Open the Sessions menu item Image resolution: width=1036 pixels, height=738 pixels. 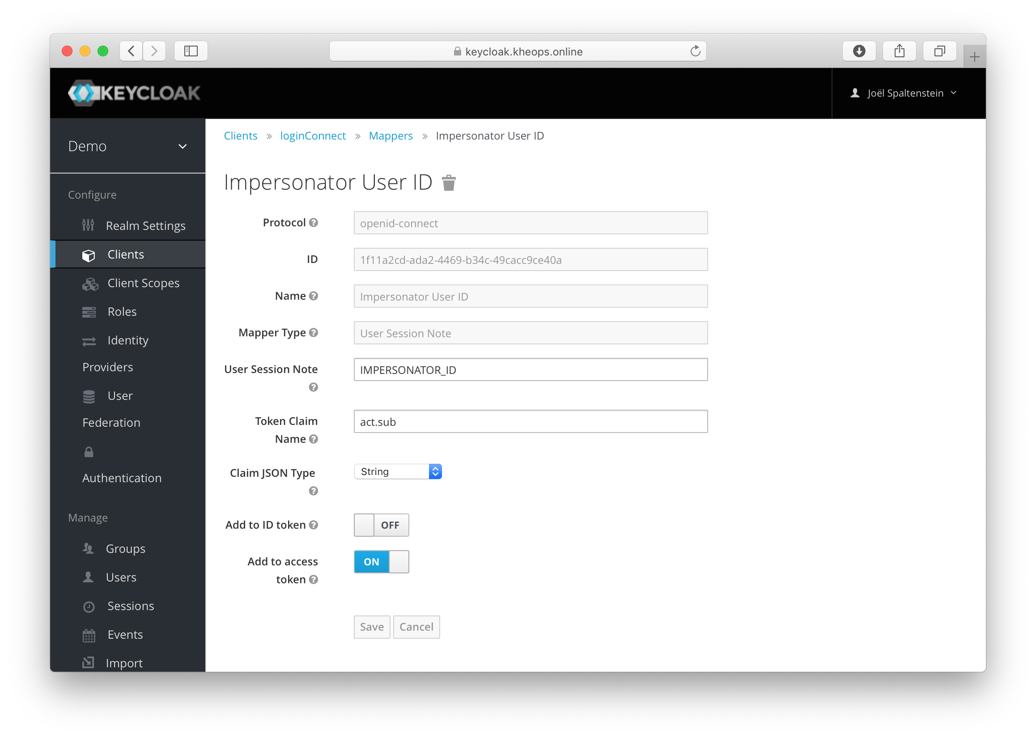pos(131,605)
